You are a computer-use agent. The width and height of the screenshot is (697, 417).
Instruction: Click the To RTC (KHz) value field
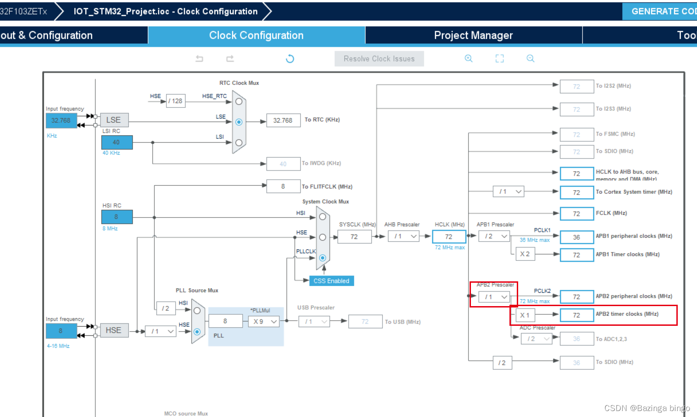coord(283,121)
